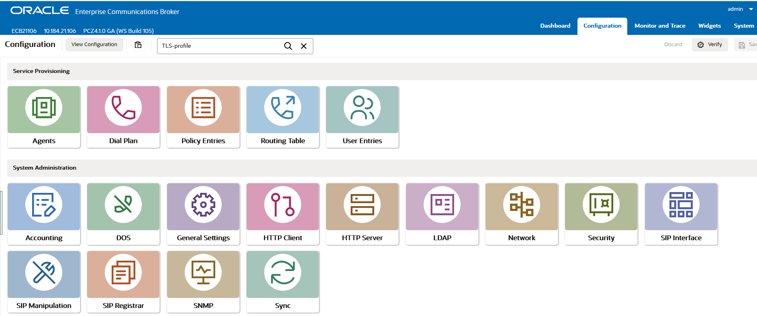Open the Policy Entries tile

pos(203,117)
